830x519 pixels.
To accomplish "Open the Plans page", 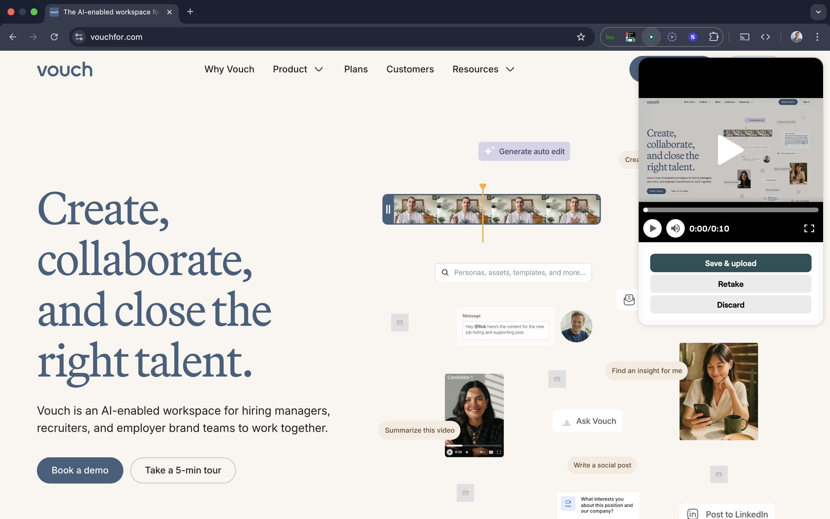I will 356,69.
